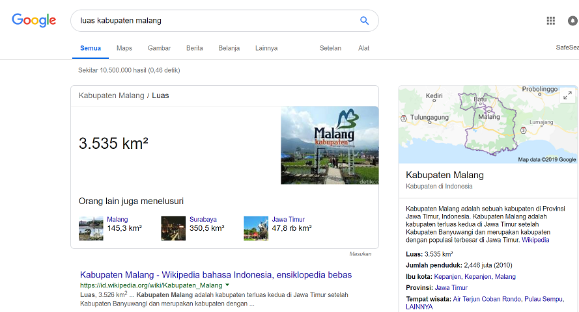Viewport: 579px width, 312px height.
Task: Switch to the Maps tab
Action: tap(124, 48)
